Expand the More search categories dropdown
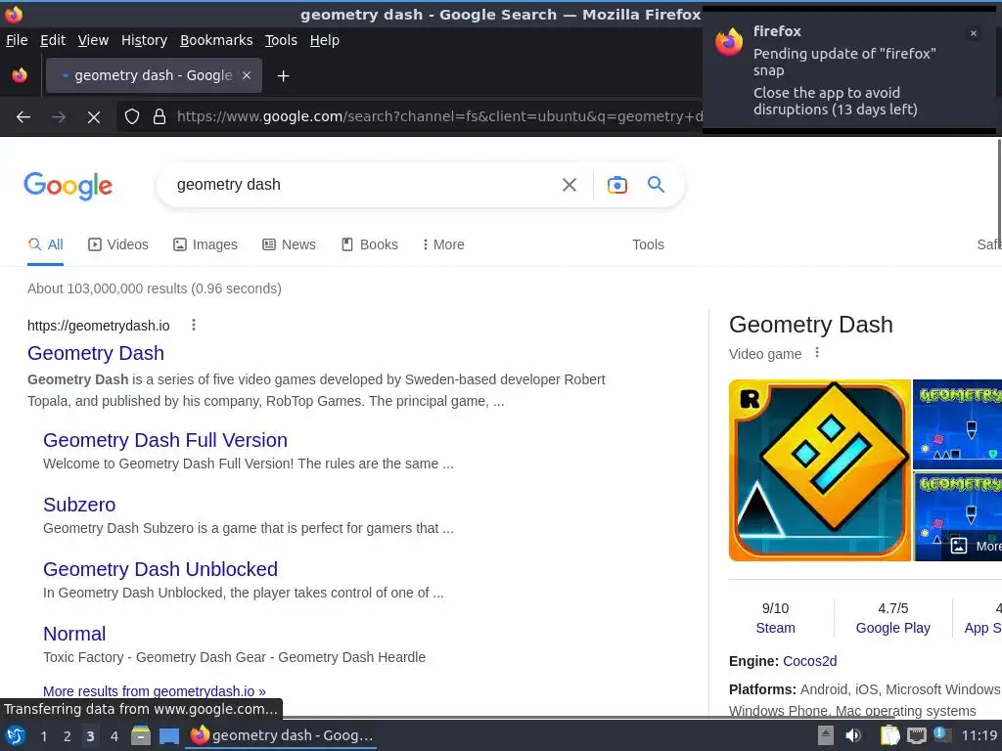 (x=443, y=244)
